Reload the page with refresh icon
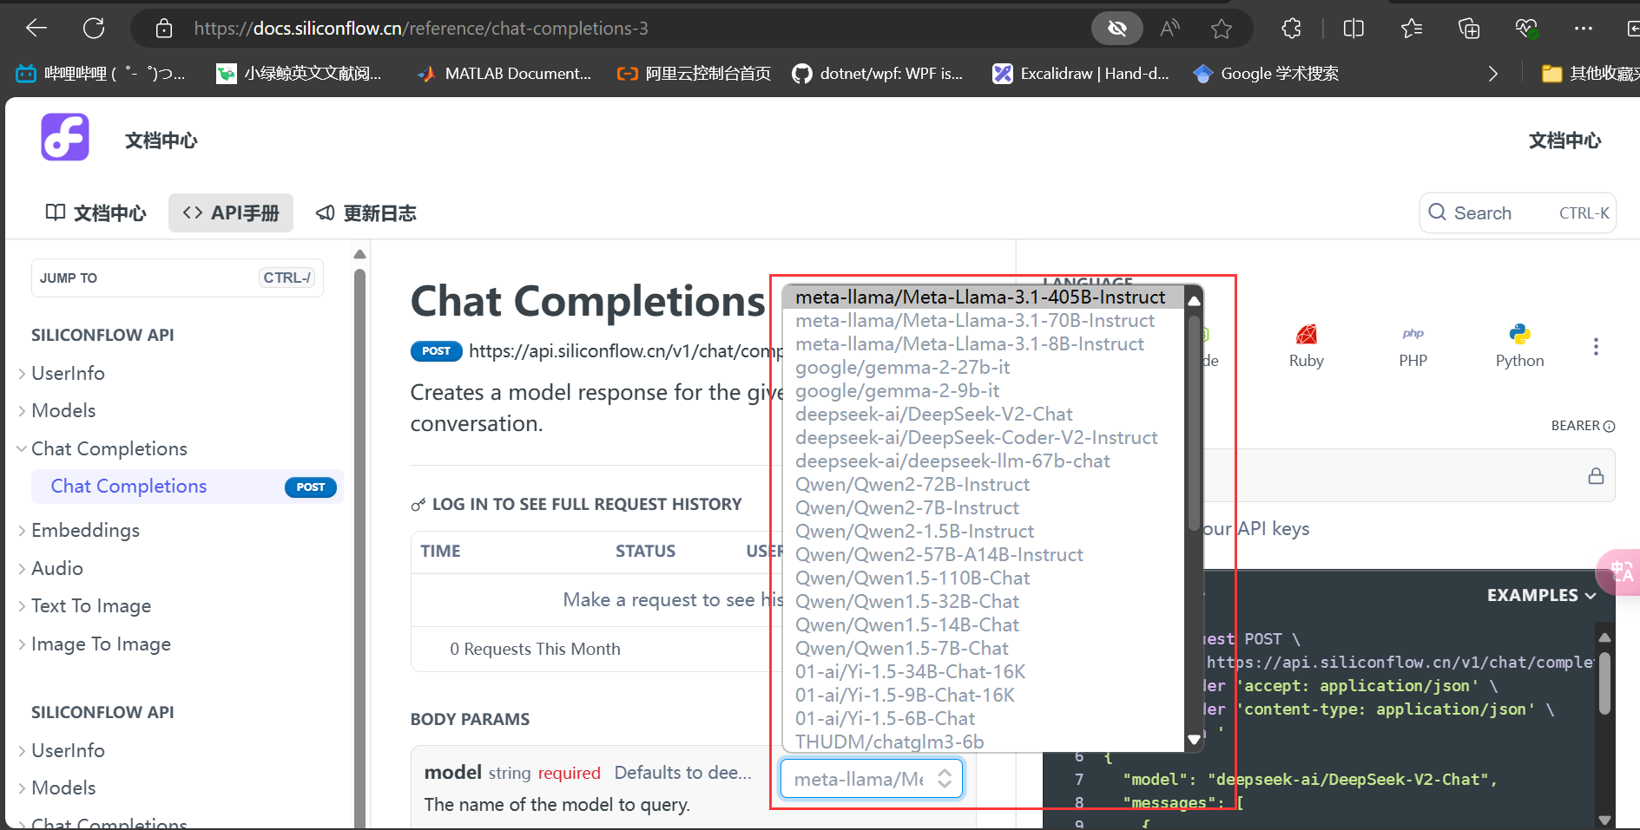Screen dimensions: 1640x830 tap(94, 29)
